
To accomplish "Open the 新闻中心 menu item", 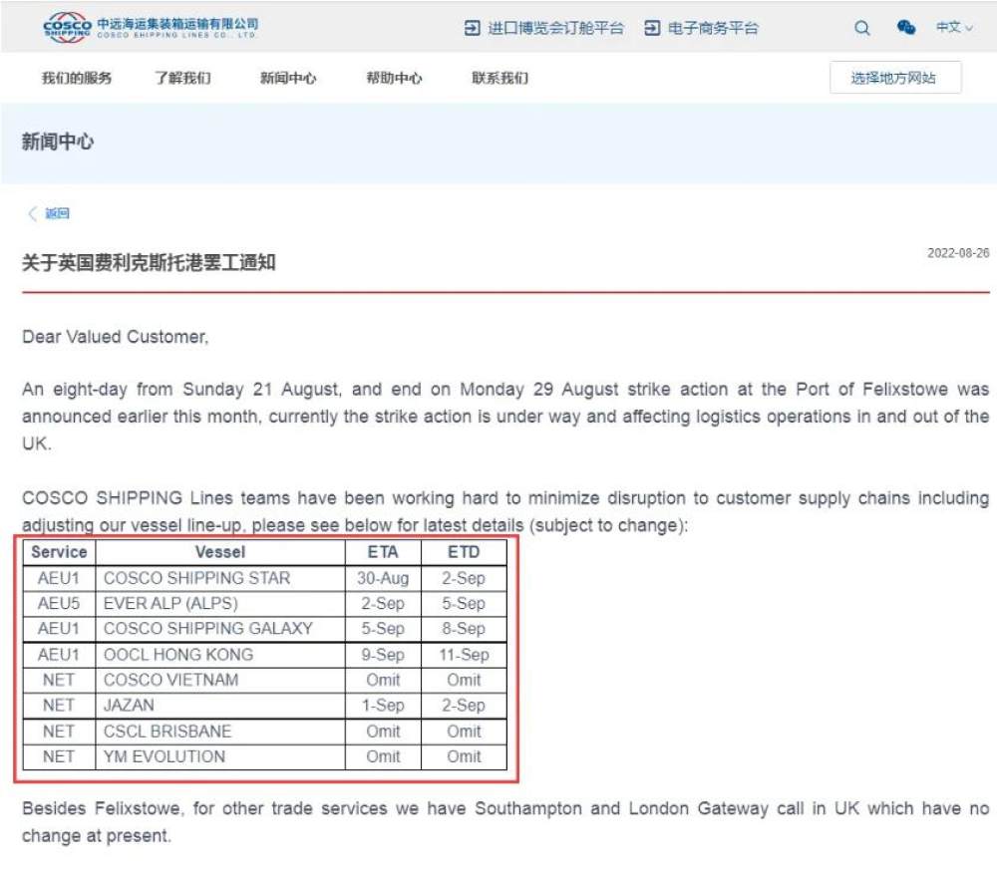I will (288, 78).
